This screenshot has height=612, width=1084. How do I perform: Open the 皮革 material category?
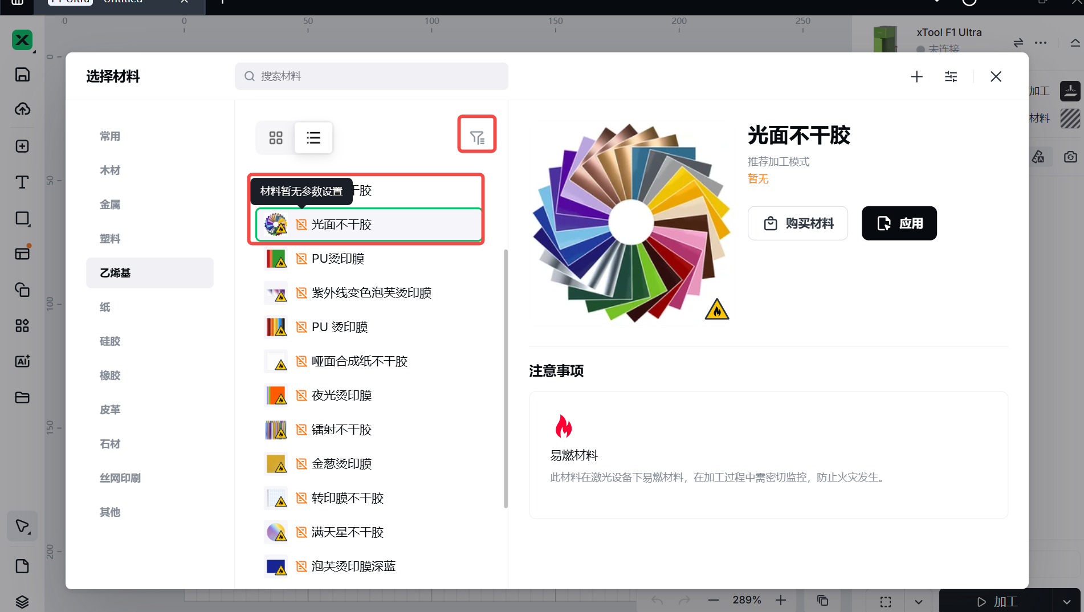click(110, 410)
